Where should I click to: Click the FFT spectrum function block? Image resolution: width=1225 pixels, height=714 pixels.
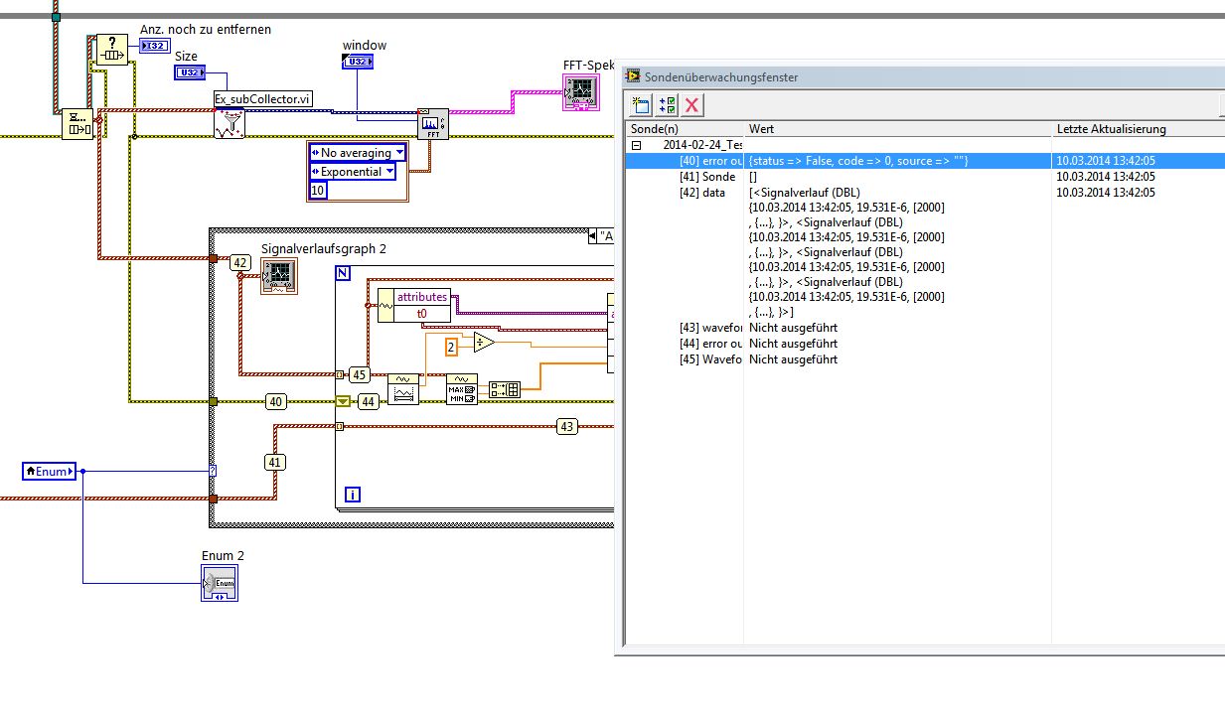tap(432, 123)
